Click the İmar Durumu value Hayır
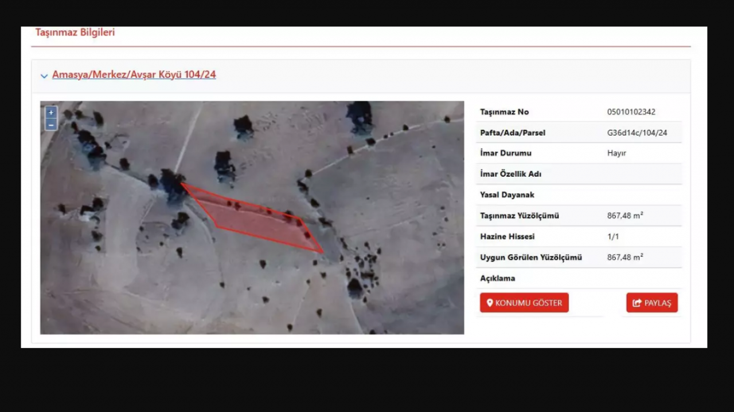 616,153
